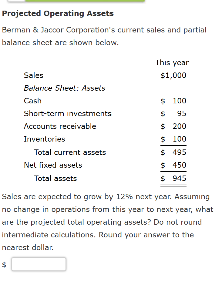
Task: Click the Cash line item
Action: point(32,101)
